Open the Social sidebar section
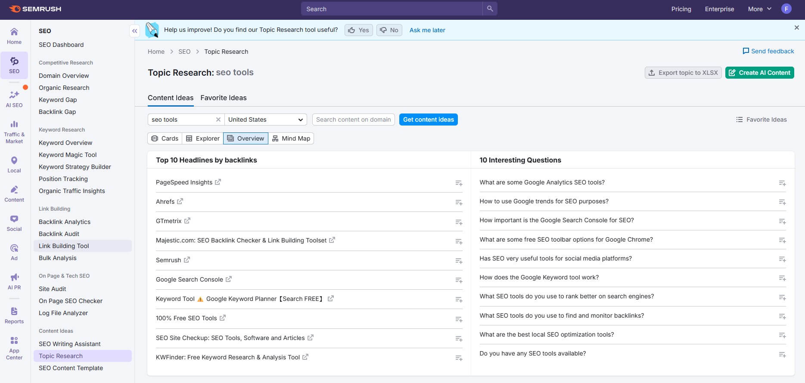The image size is (805, 383). 14,223
